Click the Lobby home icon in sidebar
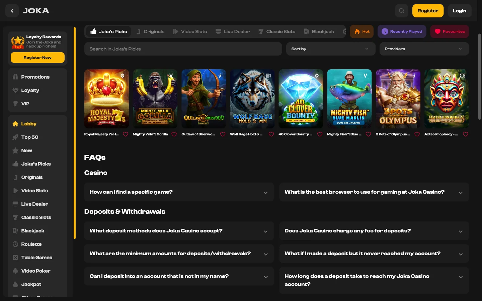 tap(15, 124)
